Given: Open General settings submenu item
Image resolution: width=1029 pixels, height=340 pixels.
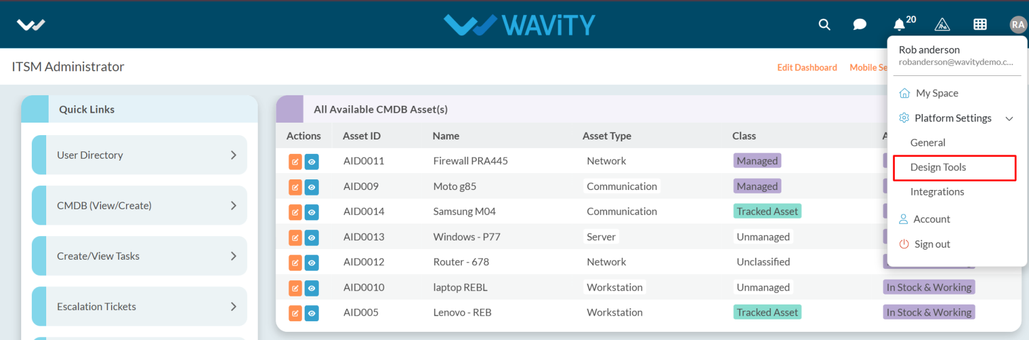Looking at the screenshot, I should point(927,143).
